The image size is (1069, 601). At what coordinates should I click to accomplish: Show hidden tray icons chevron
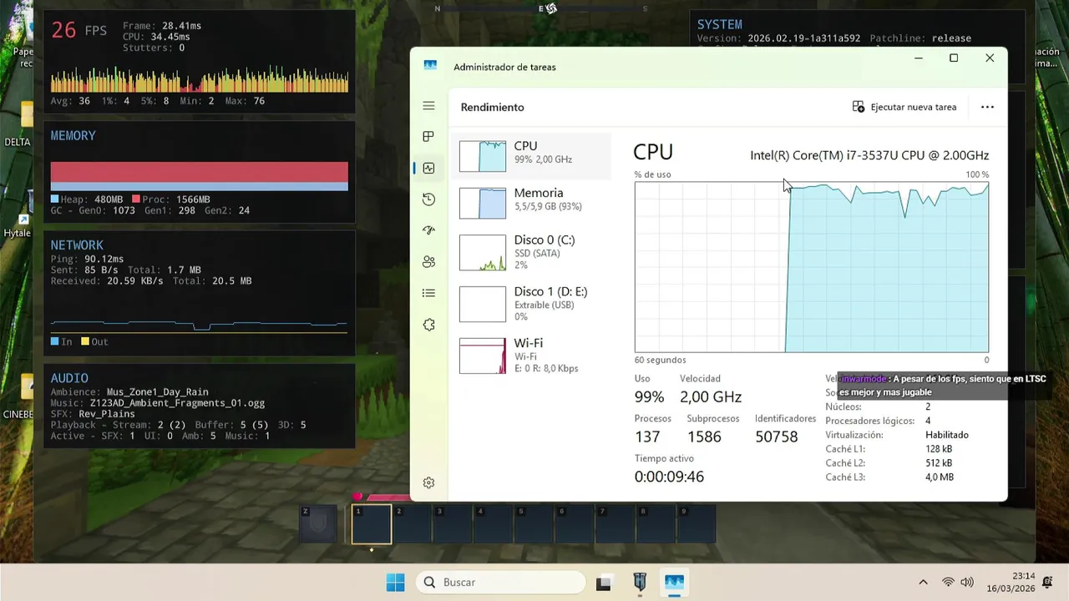(923, 583)
